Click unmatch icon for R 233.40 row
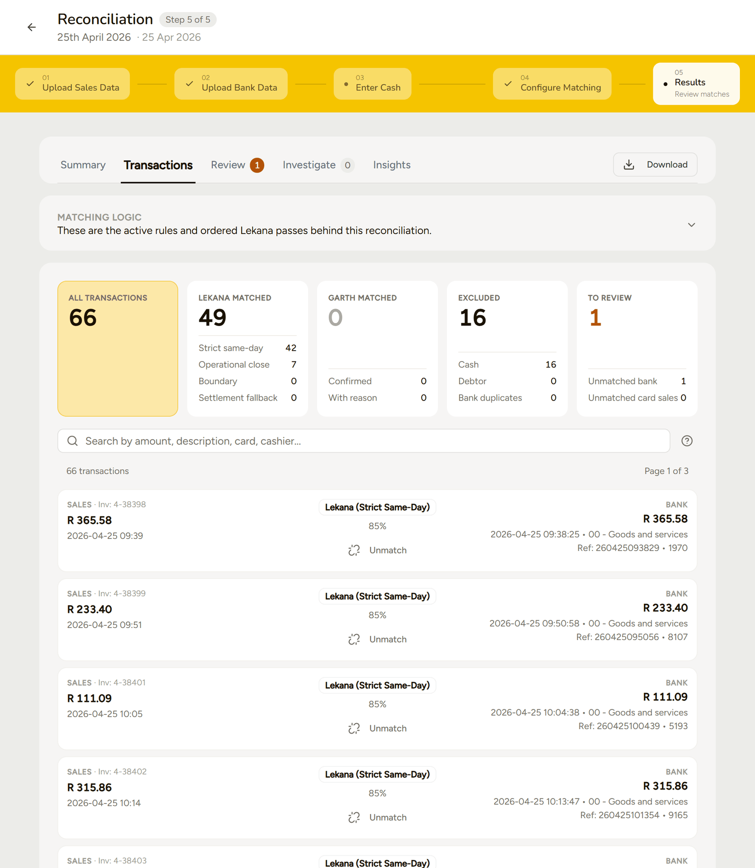 click(354, 639)
